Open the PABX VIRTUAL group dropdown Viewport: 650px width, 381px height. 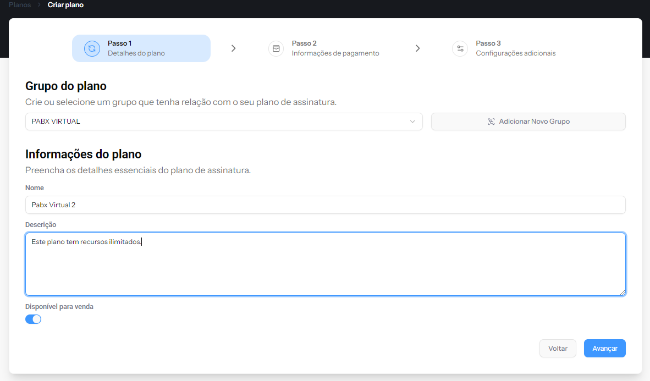[x=220, y=122]
